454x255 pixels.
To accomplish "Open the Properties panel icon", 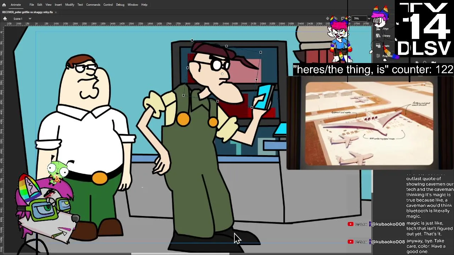I will coord(378,56).
